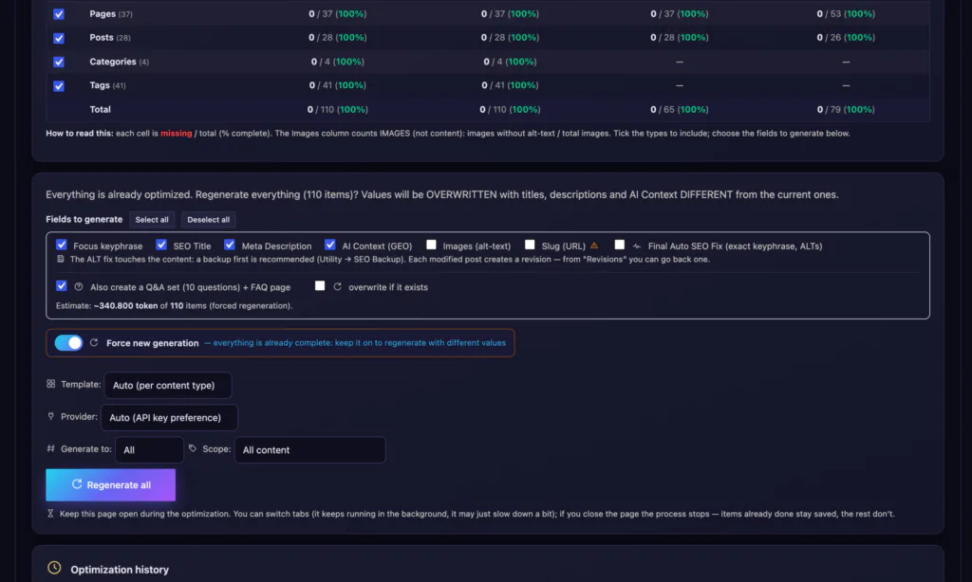The image size is (972, 582).
Task: Click the clock icon beside Optimization history
Action: click(x=54, y=568)
